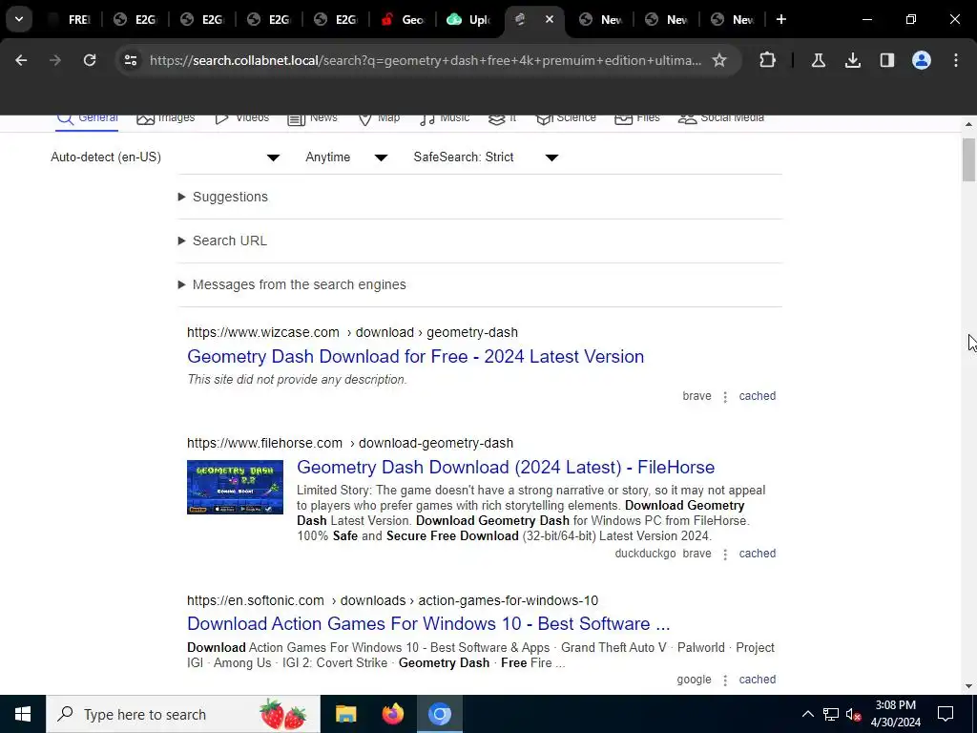This screenshot has width=977, height=733.
Task: Open options dots for FileHorse result
Action: coord(725,555)
